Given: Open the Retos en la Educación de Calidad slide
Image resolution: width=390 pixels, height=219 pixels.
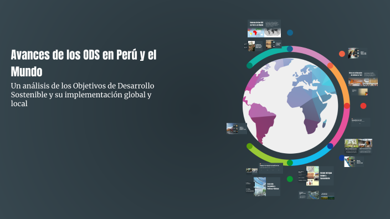Looking at the screenshot, I should point(363,79).
